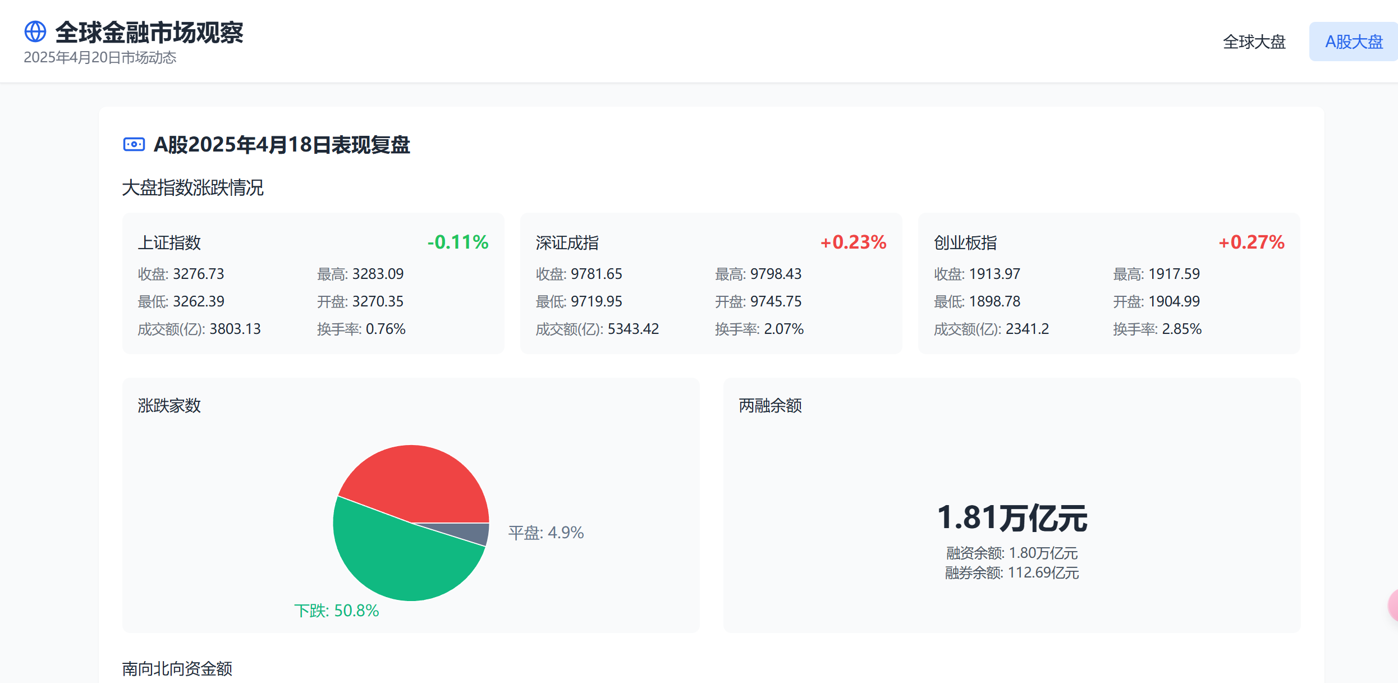Click the 深证成指 +0.23% change value
This screenshot has width=1398, height=683.
(853, 242)
